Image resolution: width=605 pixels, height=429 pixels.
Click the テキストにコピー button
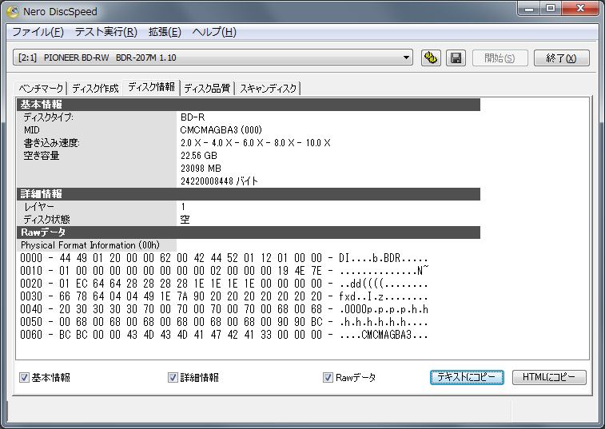point(467,377)
